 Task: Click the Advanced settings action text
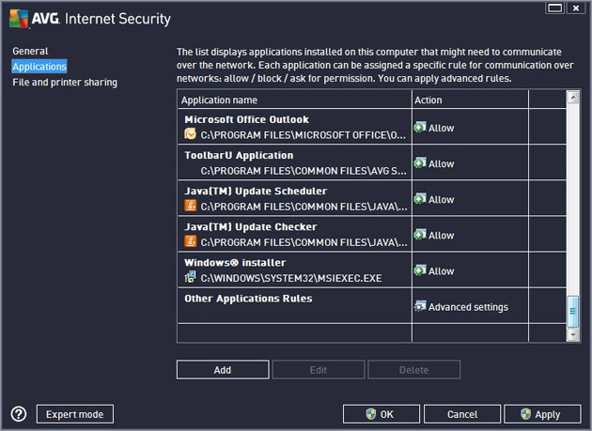(x=468, y=307)
